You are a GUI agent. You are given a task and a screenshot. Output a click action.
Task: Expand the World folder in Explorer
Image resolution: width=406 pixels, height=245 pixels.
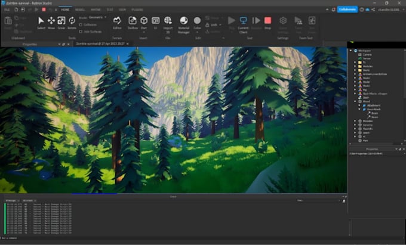(x=355, y=70)
